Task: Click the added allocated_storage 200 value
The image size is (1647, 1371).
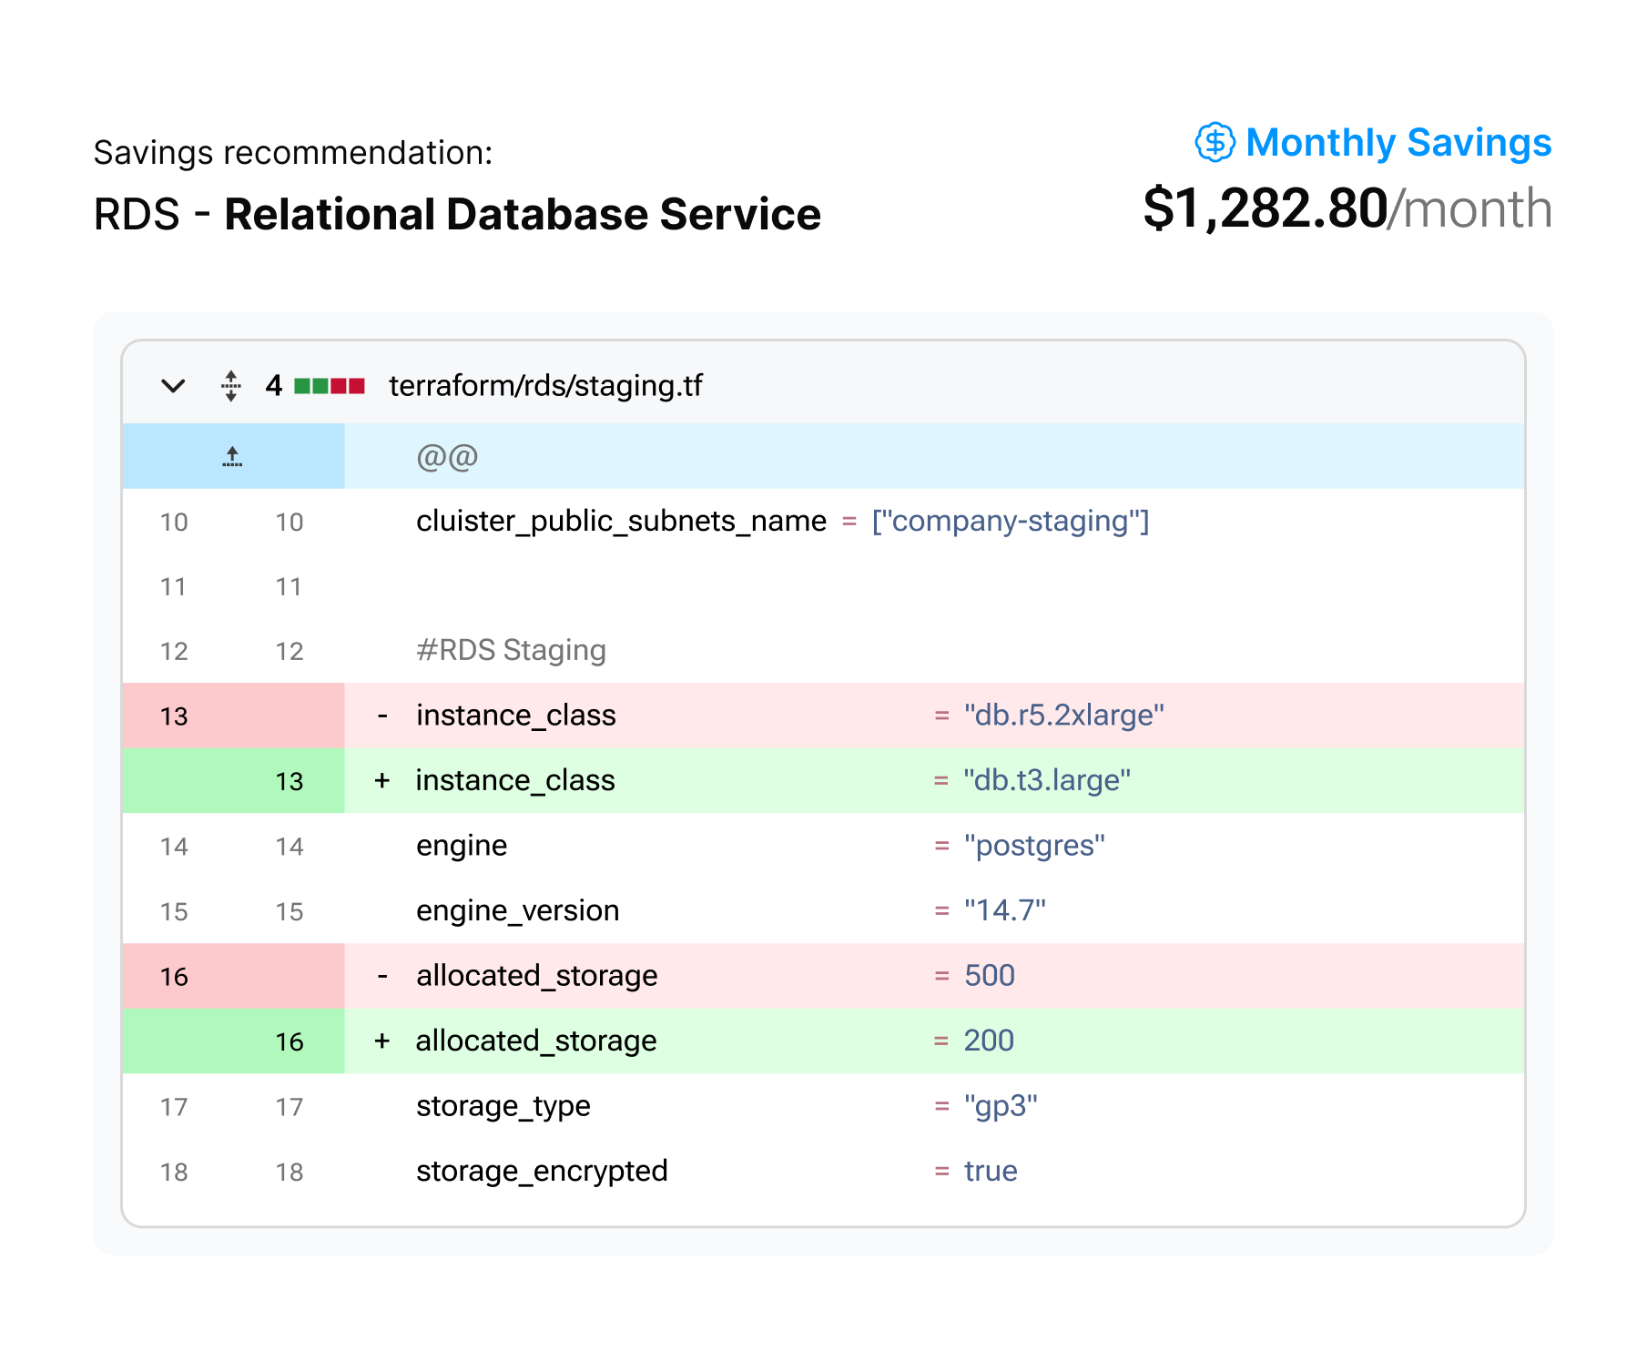Action: click(x=989, y=1041)
